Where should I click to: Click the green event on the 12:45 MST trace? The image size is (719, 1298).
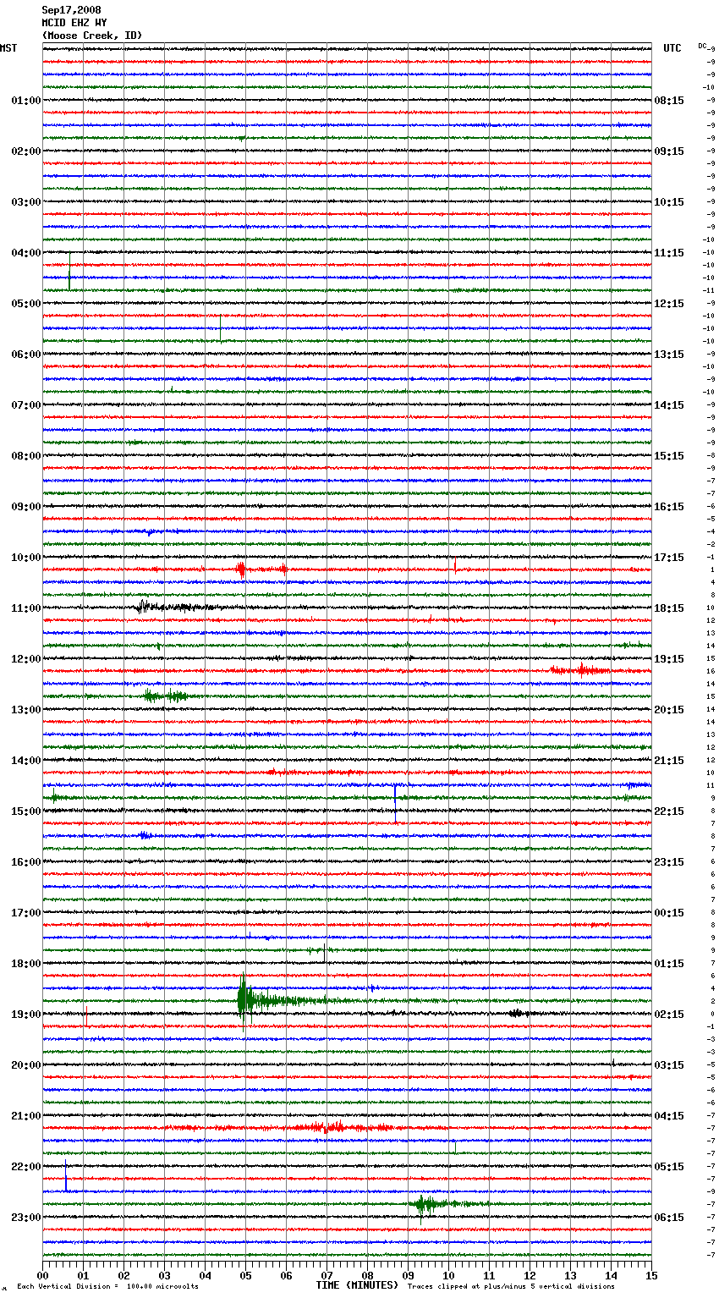click(x=165, y=696)
